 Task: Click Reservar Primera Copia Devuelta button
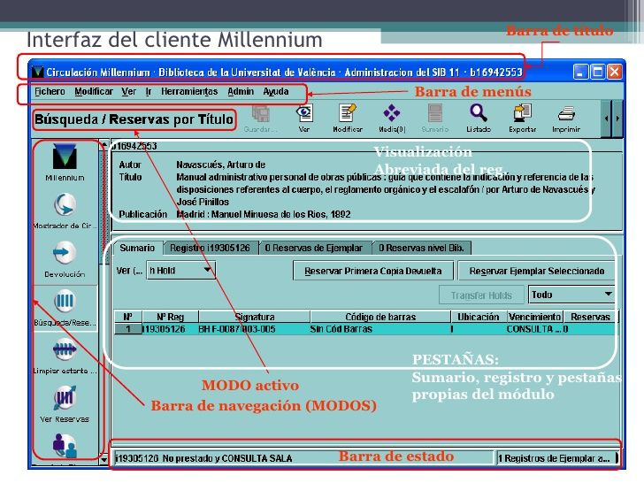373,271
